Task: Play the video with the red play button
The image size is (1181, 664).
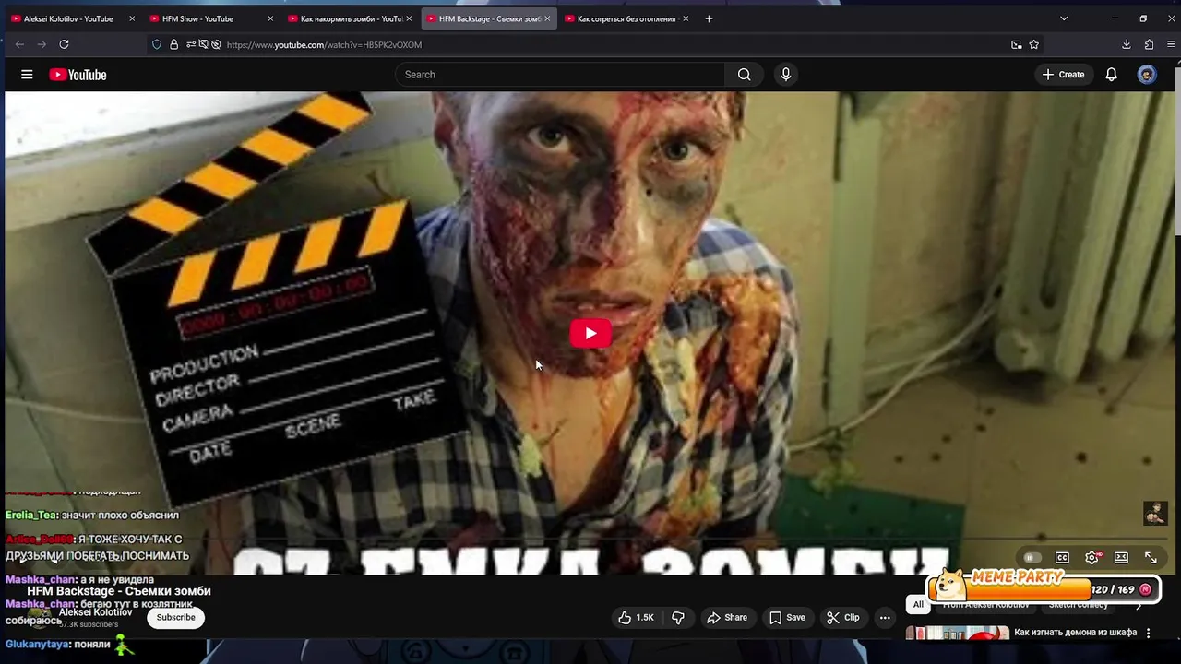Action: point(590,333)
